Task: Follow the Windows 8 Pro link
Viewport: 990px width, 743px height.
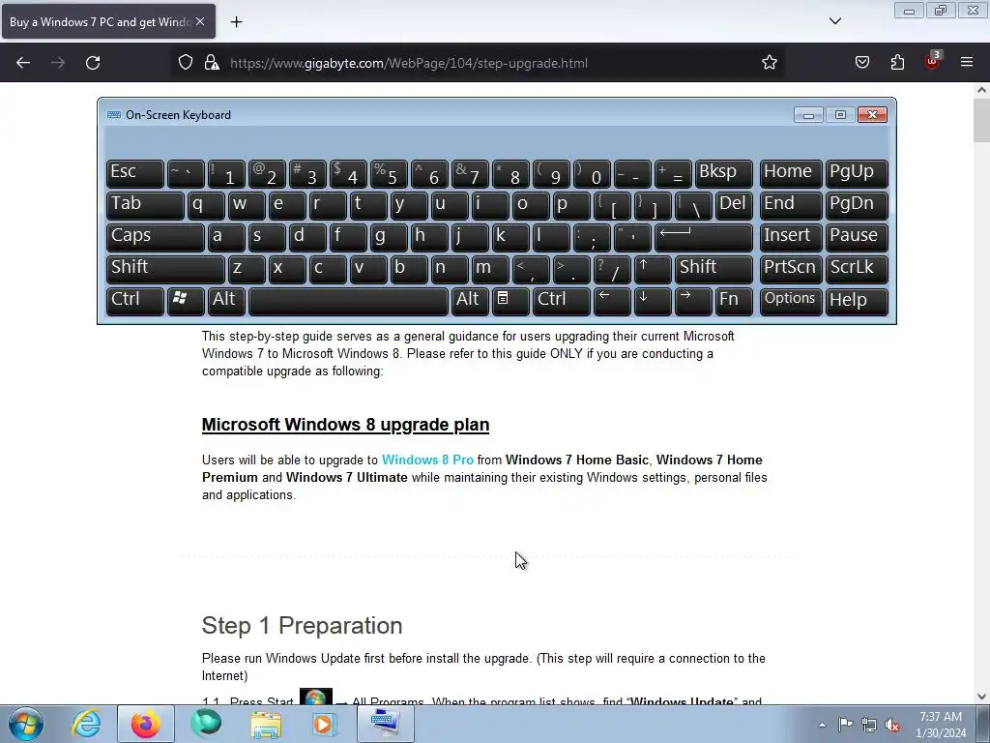Action: pyautogui.click(x=427, y=460)
